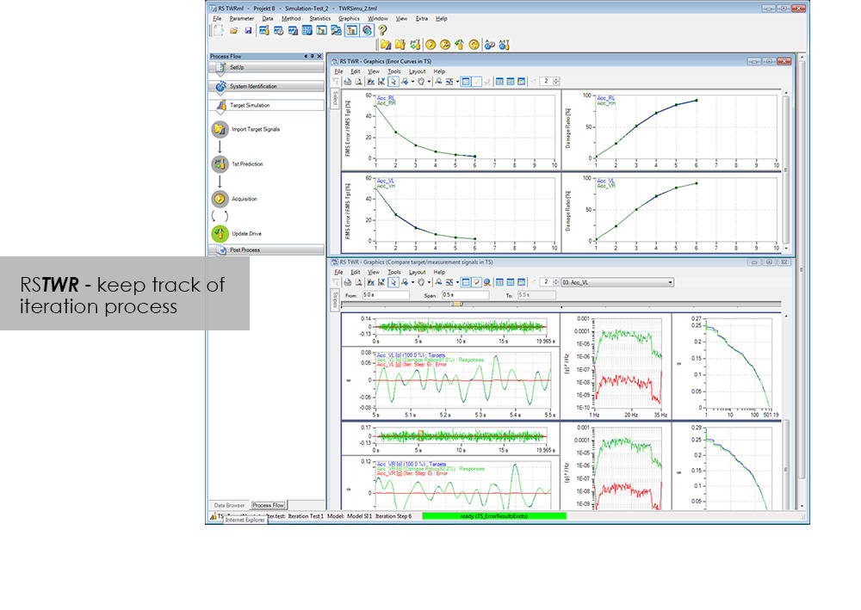Select the pointer tool in Compare signals toolbar
This screenshot has width=861, height=610.
(393, 281)
